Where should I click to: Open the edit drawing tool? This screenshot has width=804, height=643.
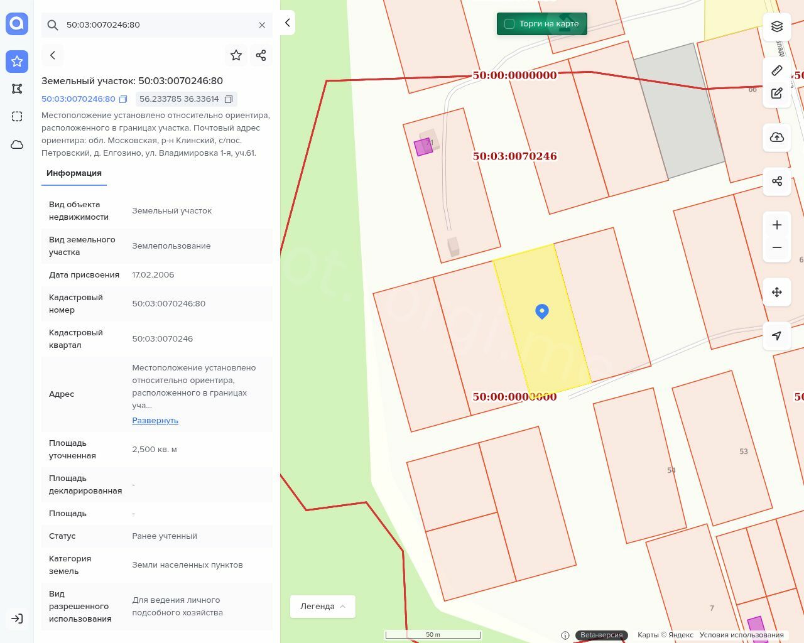(777, 93)
